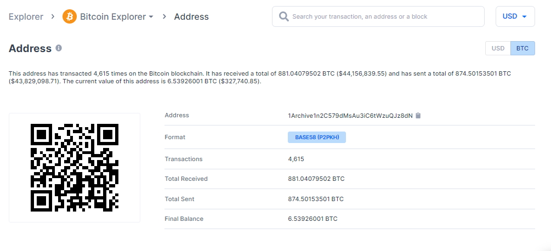This screenshot has width=551, height=251.
Task: Follow the Explorer breadcrumb link
Action: [x=26, y=16]
